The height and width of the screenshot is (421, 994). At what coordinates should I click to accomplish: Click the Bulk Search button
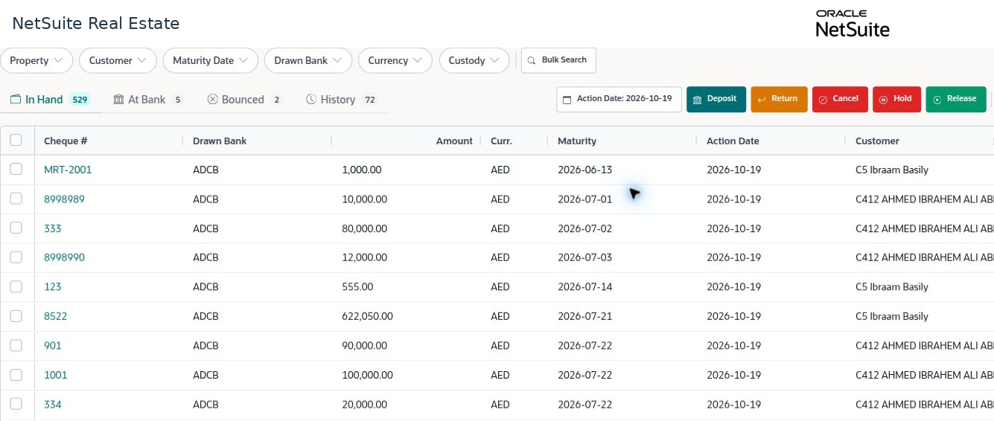[558, 60]
